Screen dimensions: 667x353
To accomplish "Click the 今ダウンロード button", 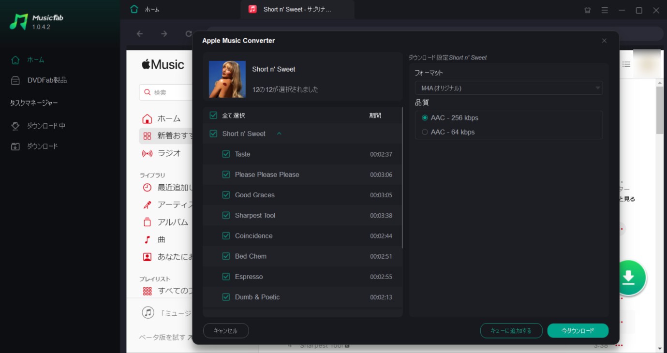I will pyautogui.click(x=578, y=331).
